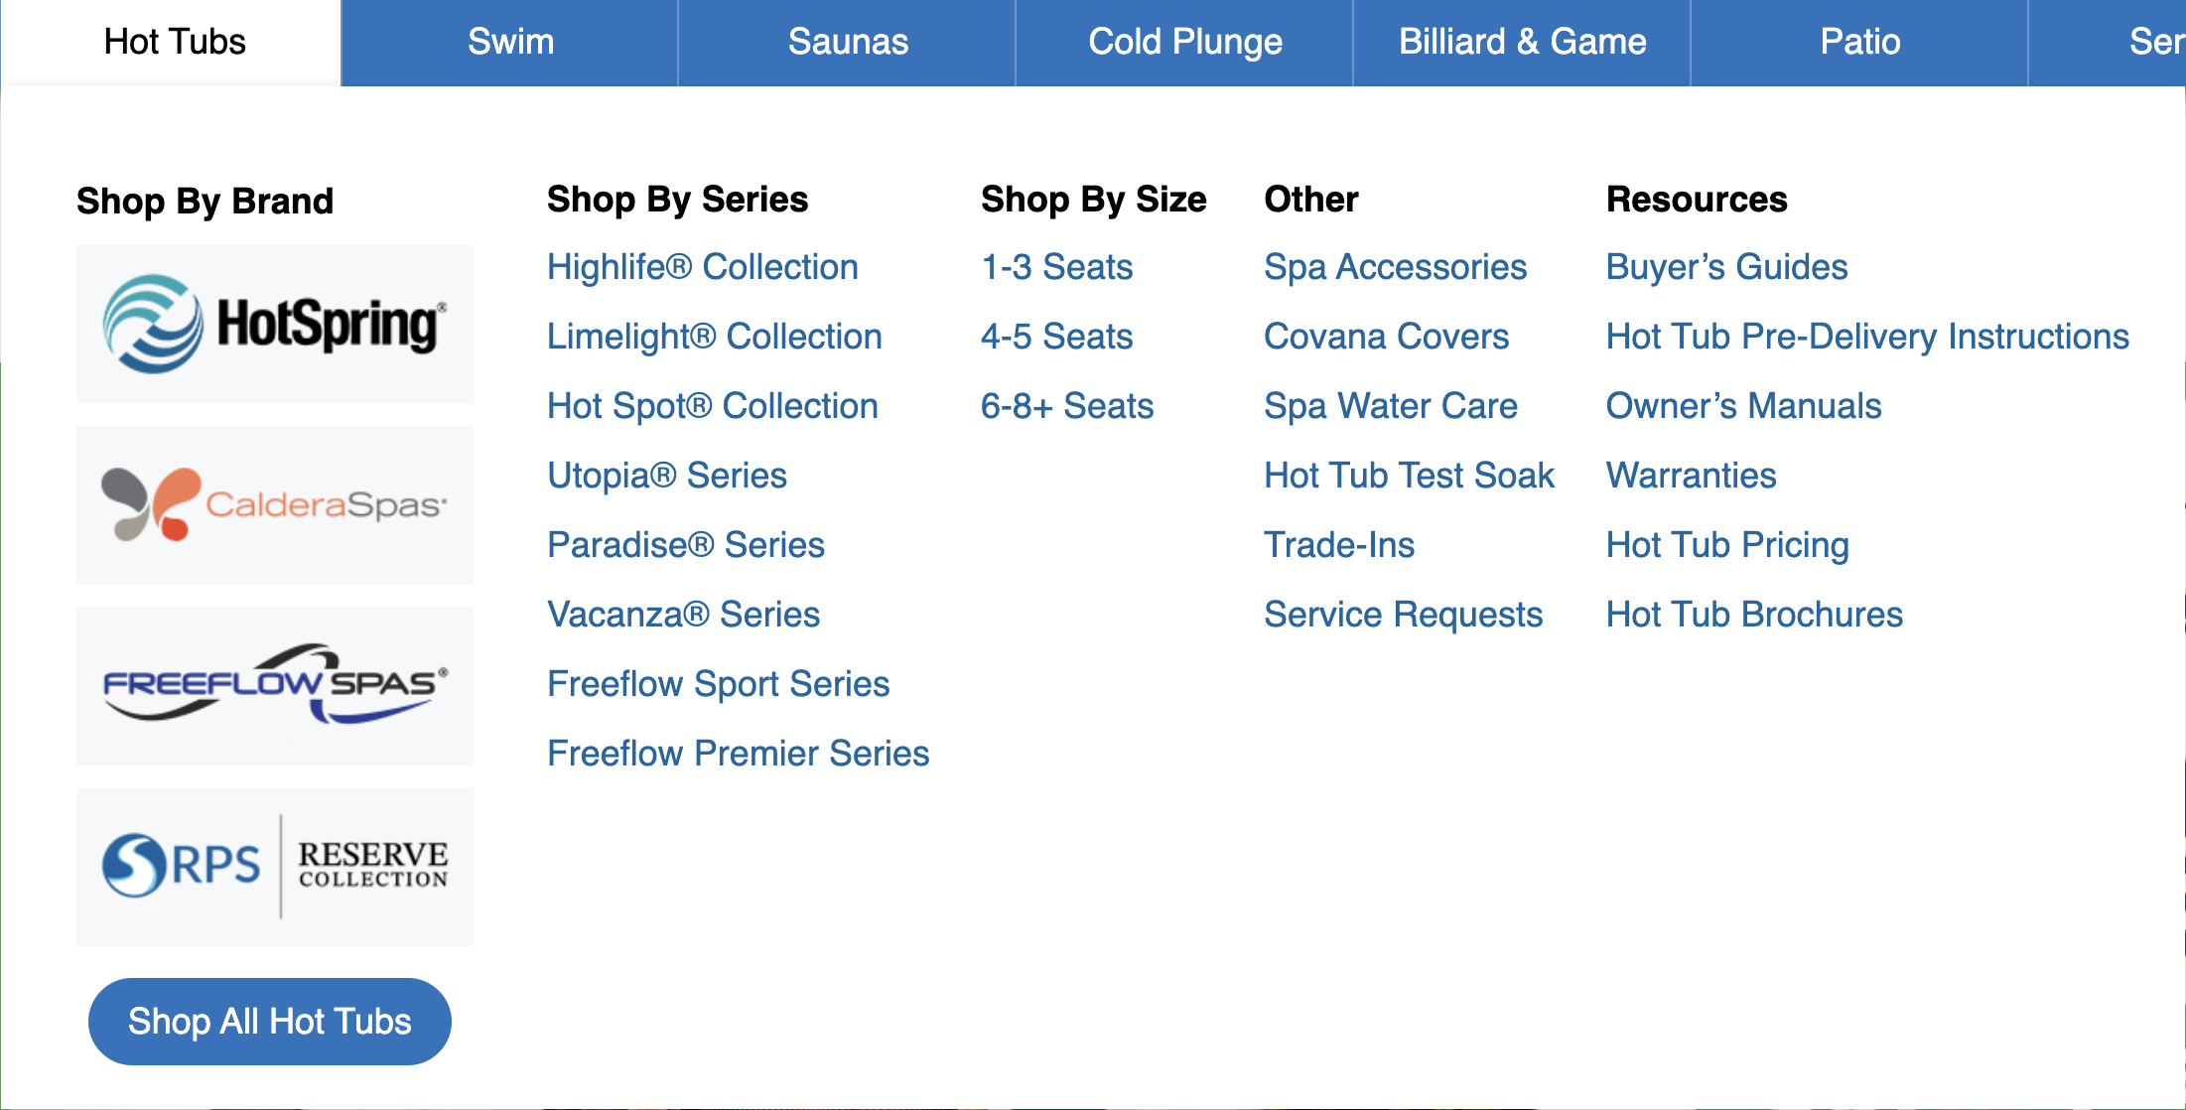This screenshot has width=2186, height=1110.
Task: Click the Hot Tub Test Soak link
Action: click(x=1409, y=476)
